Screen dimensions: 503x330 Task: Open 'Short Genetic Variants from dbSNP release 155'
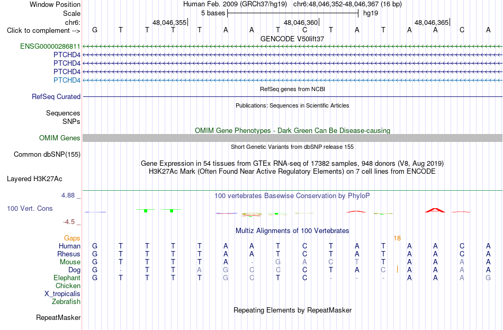[x=292, y=147]
